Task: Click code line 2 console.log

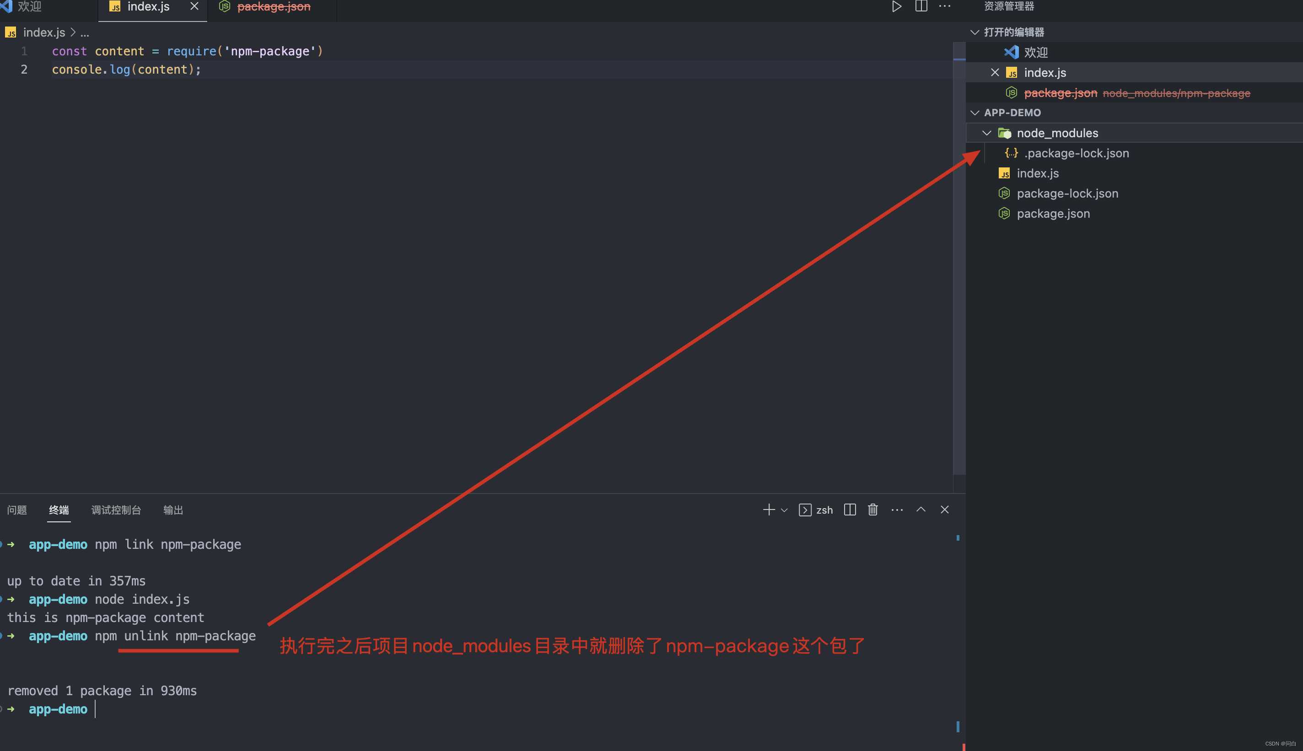Action: click(126, 69)
